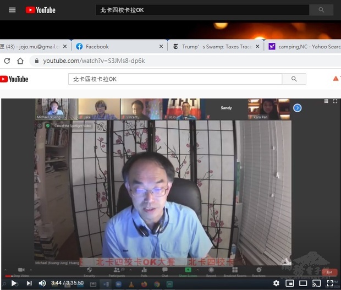Open the Zoom Security menu

click(x=90, y=272)
